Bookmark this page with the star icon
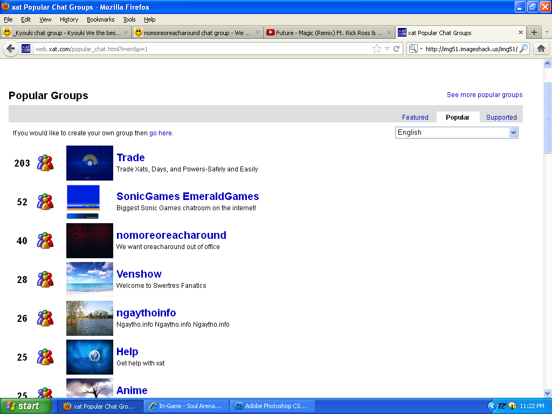Screen dimensions: 552x414 tap(377, 49)
